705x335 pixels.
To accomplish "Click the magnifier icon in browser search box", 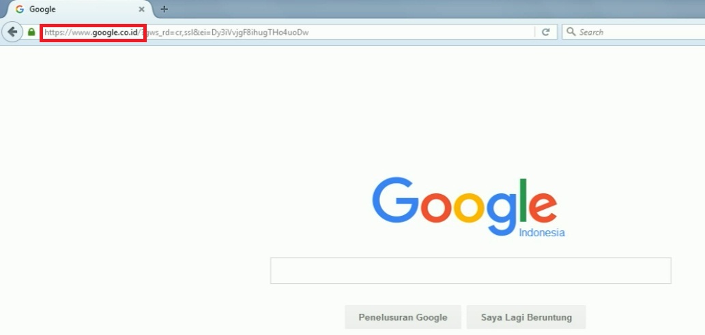I will [571, 32].
